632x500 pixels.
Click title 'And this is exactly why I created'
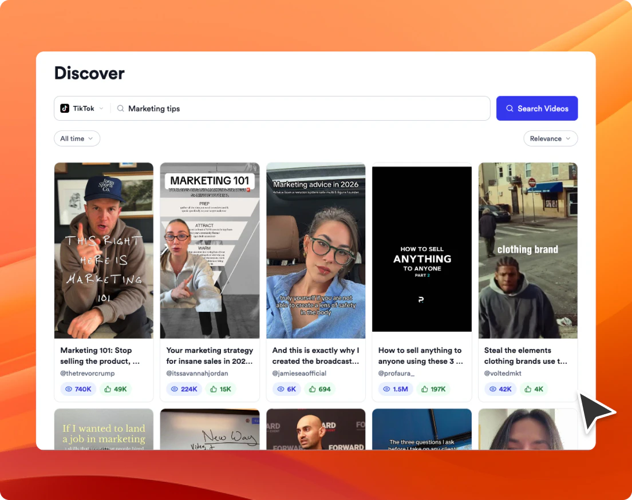315,356
